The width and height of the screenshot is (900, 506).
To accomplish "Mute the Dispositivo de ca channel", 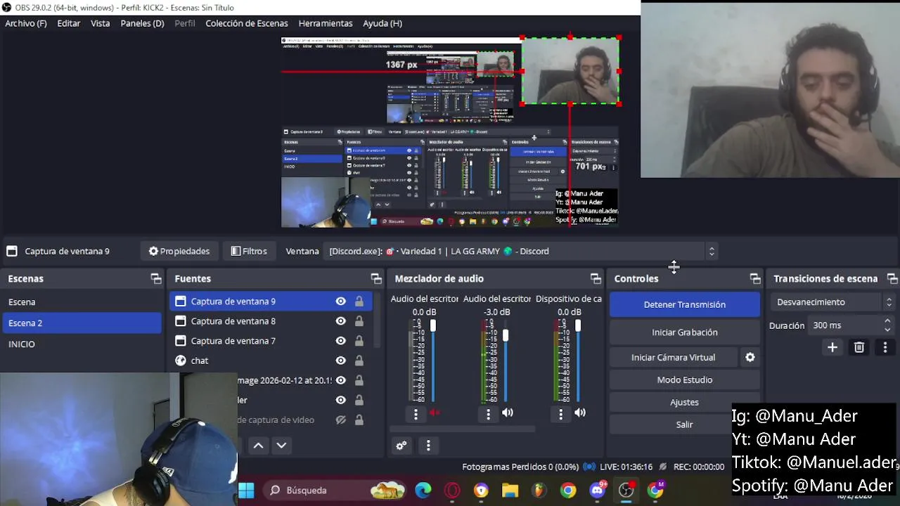I will (580, 413).
